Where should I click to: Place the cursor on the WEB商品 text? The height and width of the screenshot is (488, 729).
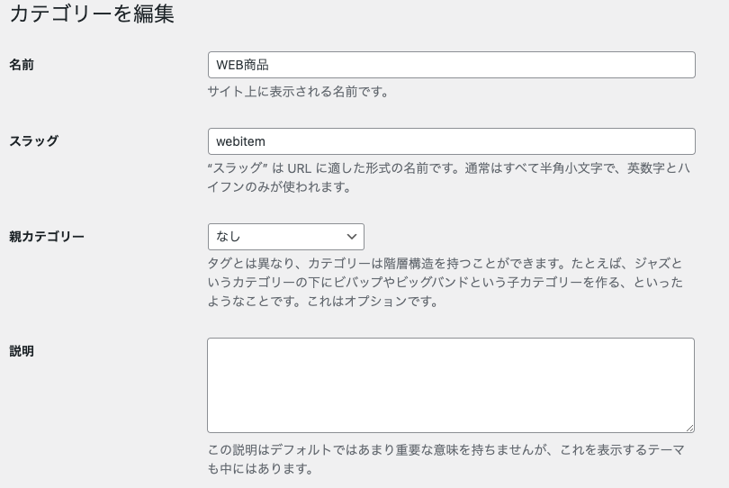(x=243, y=65)
